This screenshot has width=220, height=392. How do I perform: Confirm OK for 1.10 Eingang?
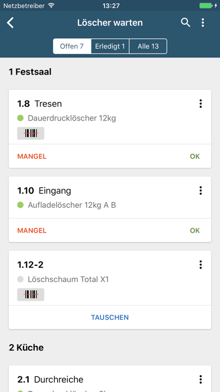pyautogui.click(x=195, y=230)
